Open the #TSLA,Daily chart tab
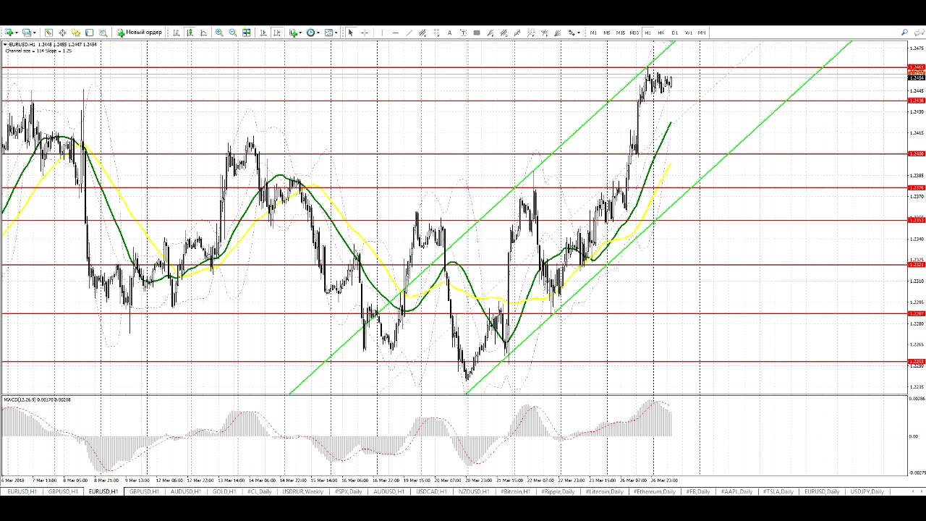The width and height of the screenshot is (926, 521). click(x=778, y=491)
